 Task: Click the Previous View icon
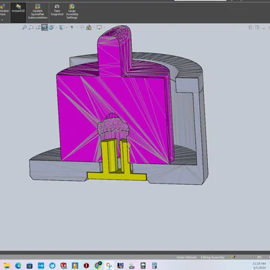[x=38, y=28]
